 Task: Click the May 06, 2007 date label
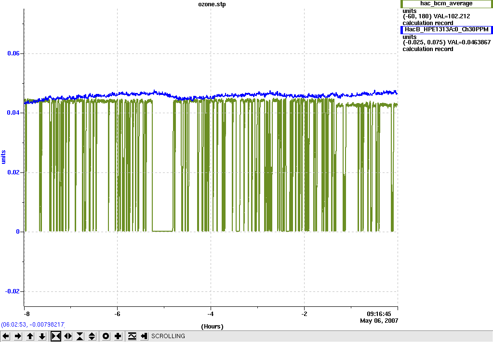pos(379,321)
